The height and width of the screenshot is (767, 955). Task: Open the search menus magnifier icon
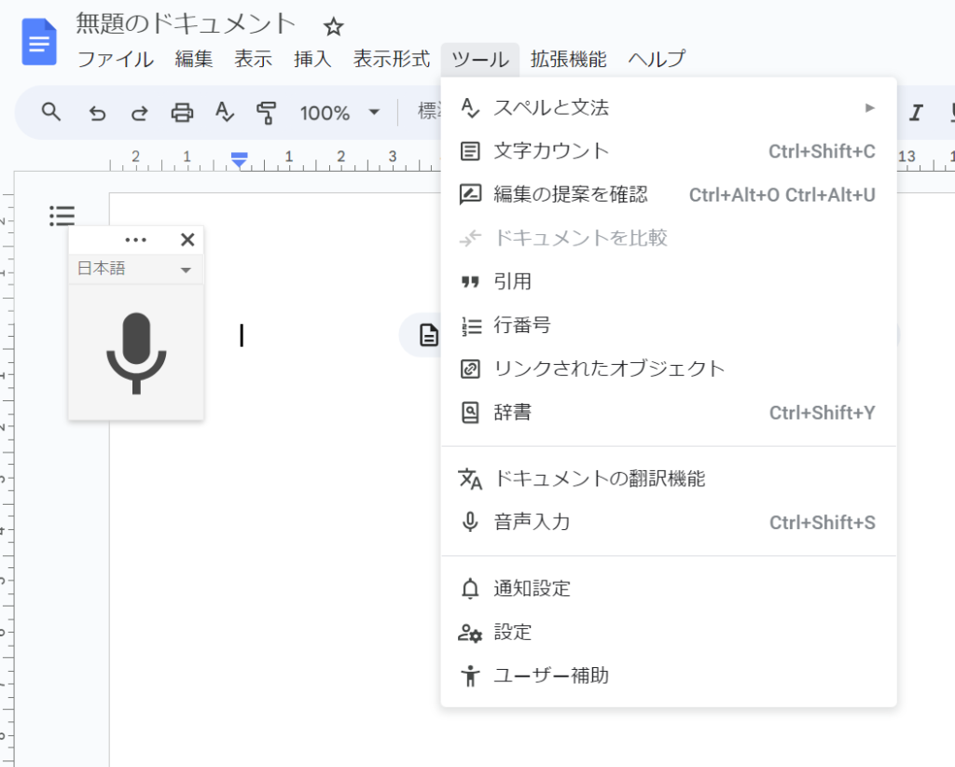point(51,112)
